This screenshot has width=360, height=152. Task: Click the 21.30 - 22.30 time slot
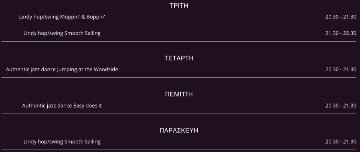click(341, 33)
